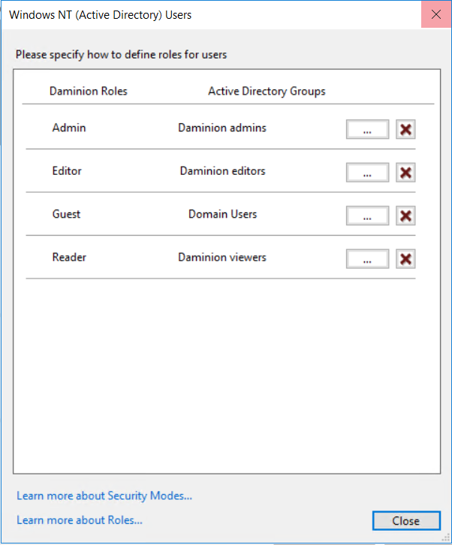Follow the Learn more about Roles link
Viewport: 452px width, 545px height.
click(x=80, y=519)
